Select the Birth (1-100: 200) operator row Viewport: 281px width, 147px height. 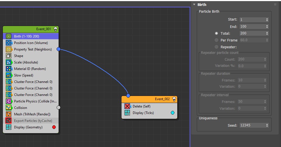tap(31, 36)
